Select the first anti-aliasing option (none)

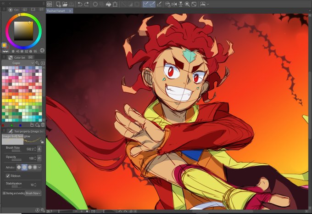point(19,167)
